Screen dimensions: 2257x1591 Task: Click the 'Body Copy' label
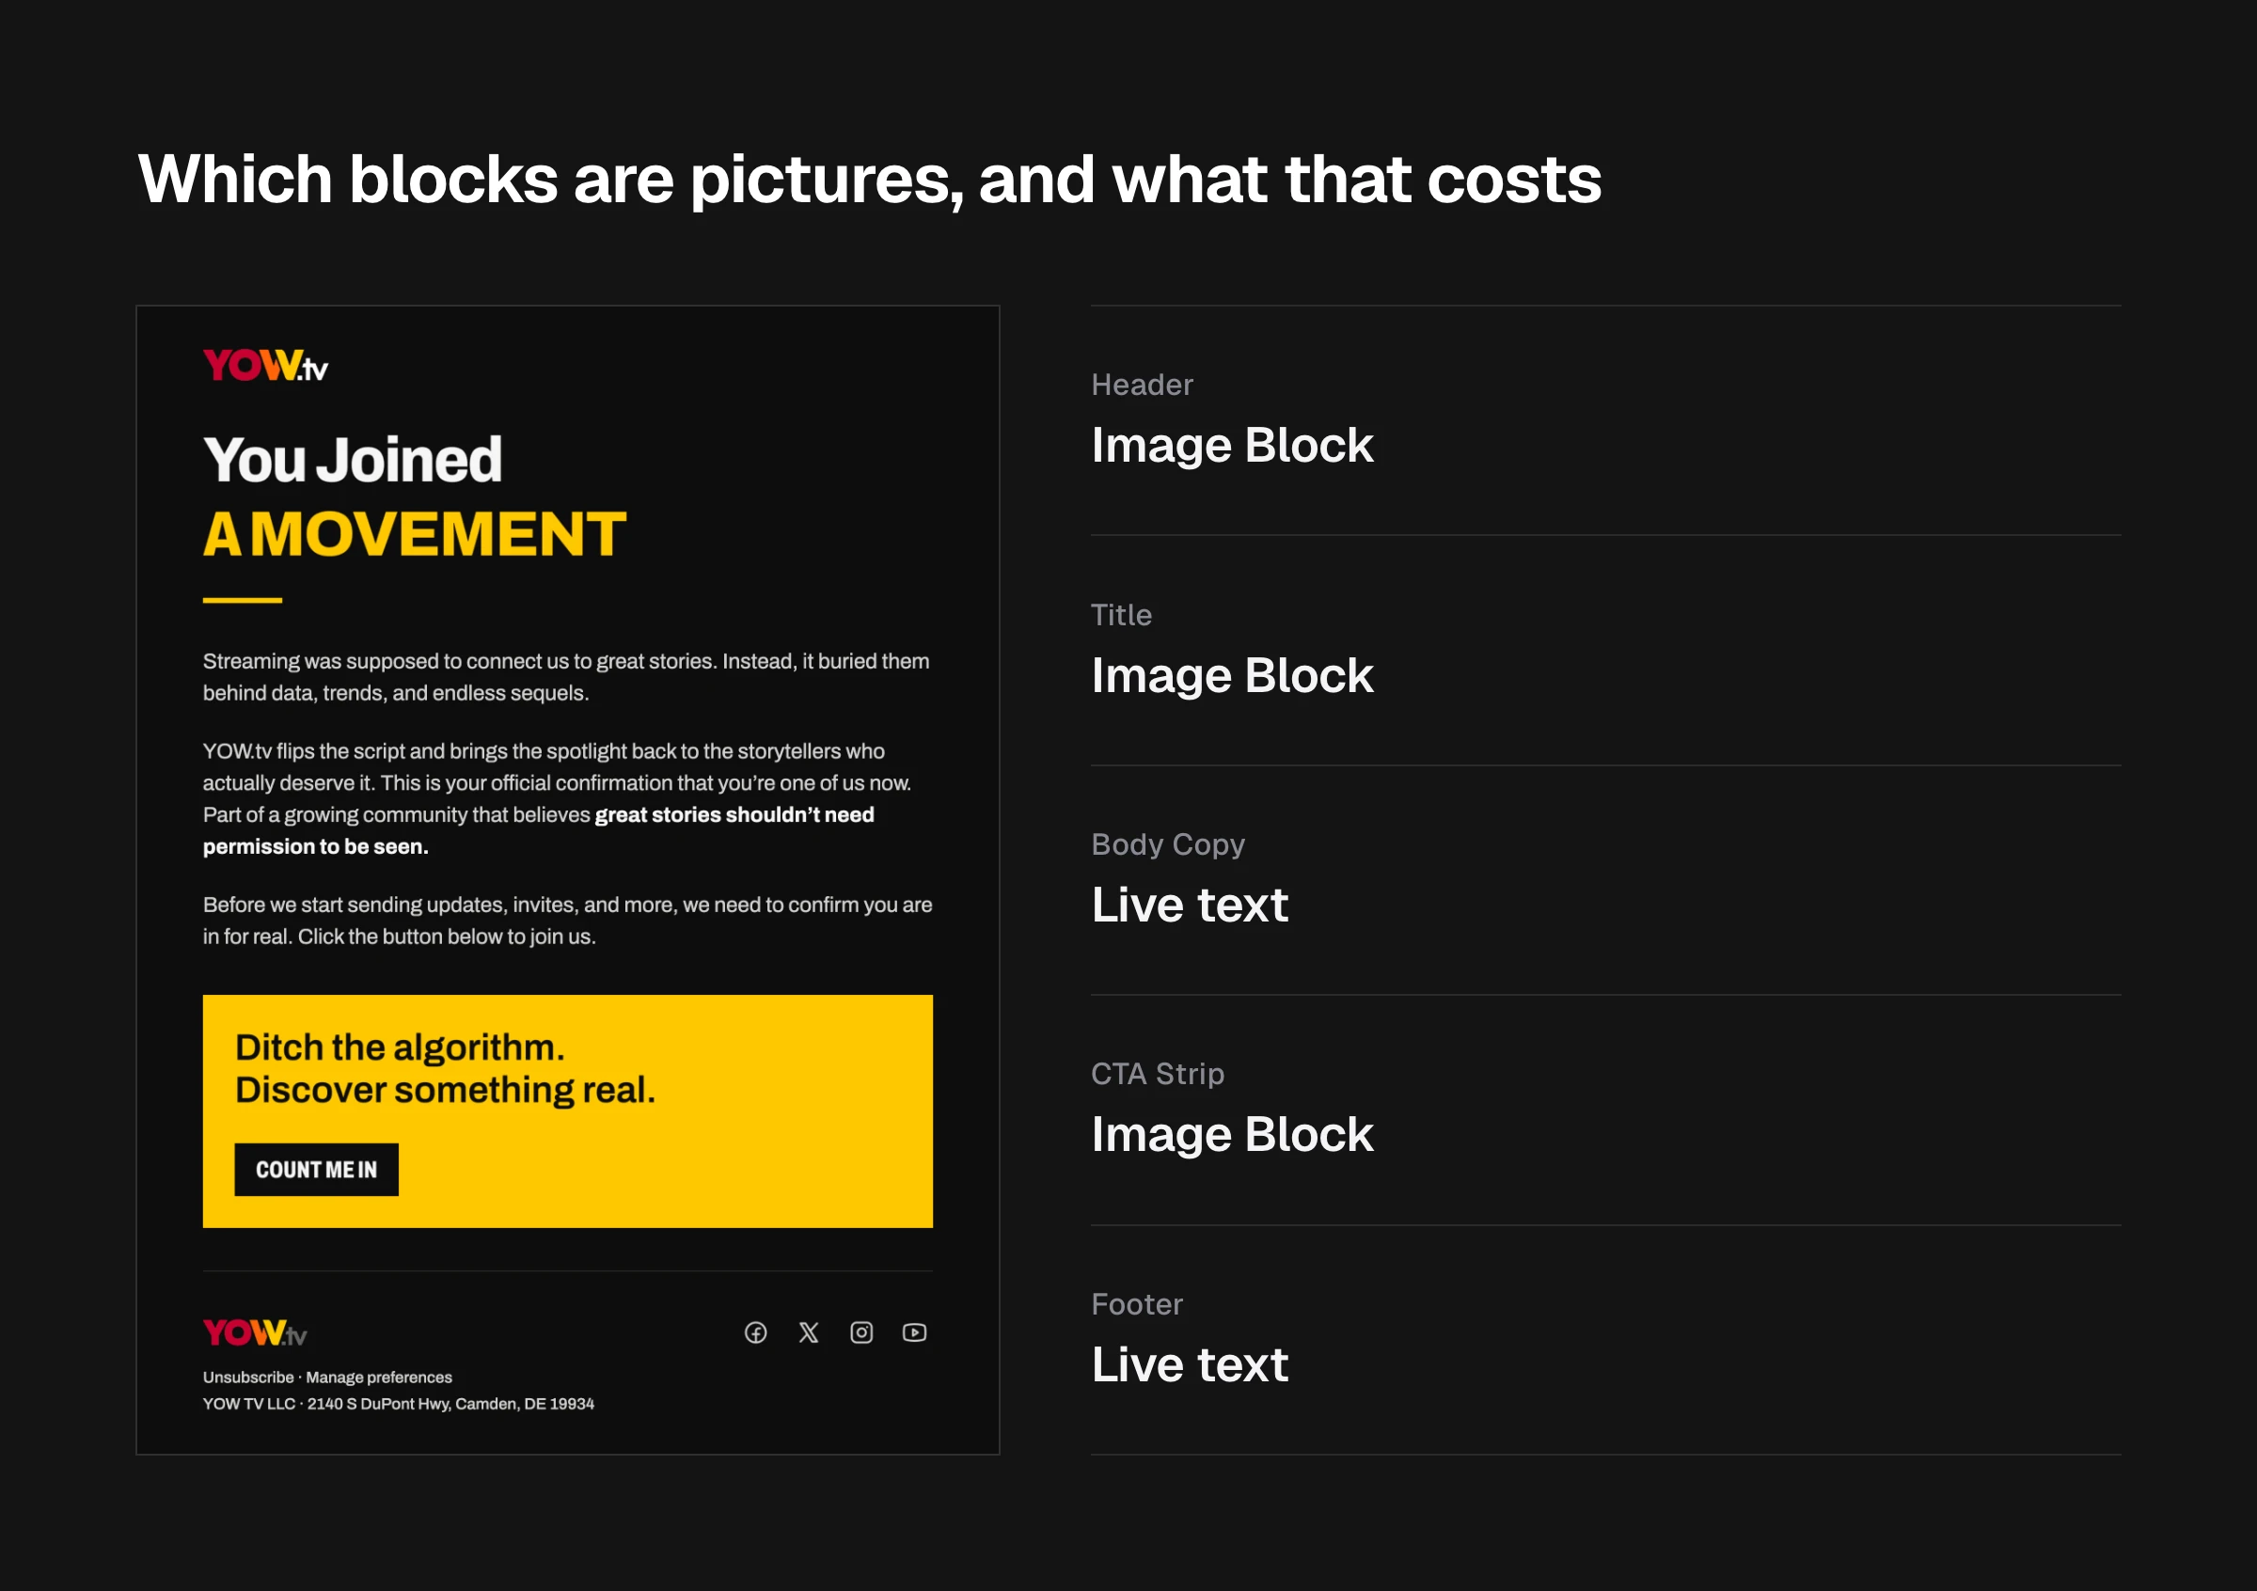[x=1168, y=844]
